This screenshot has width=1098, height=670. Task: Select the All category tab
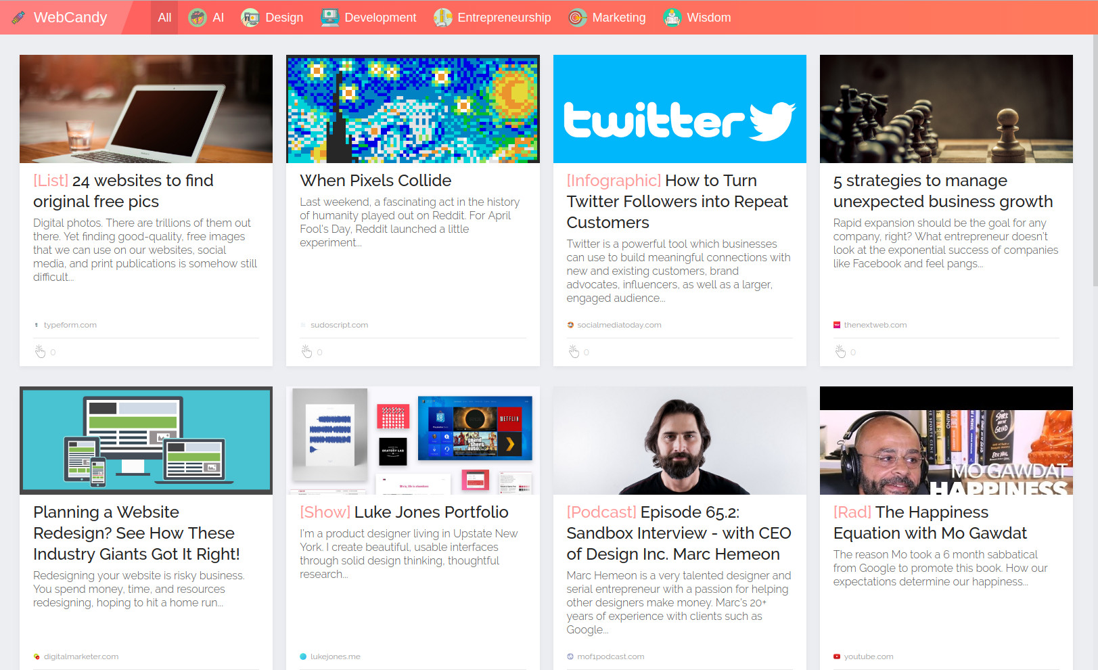(164, 18)
